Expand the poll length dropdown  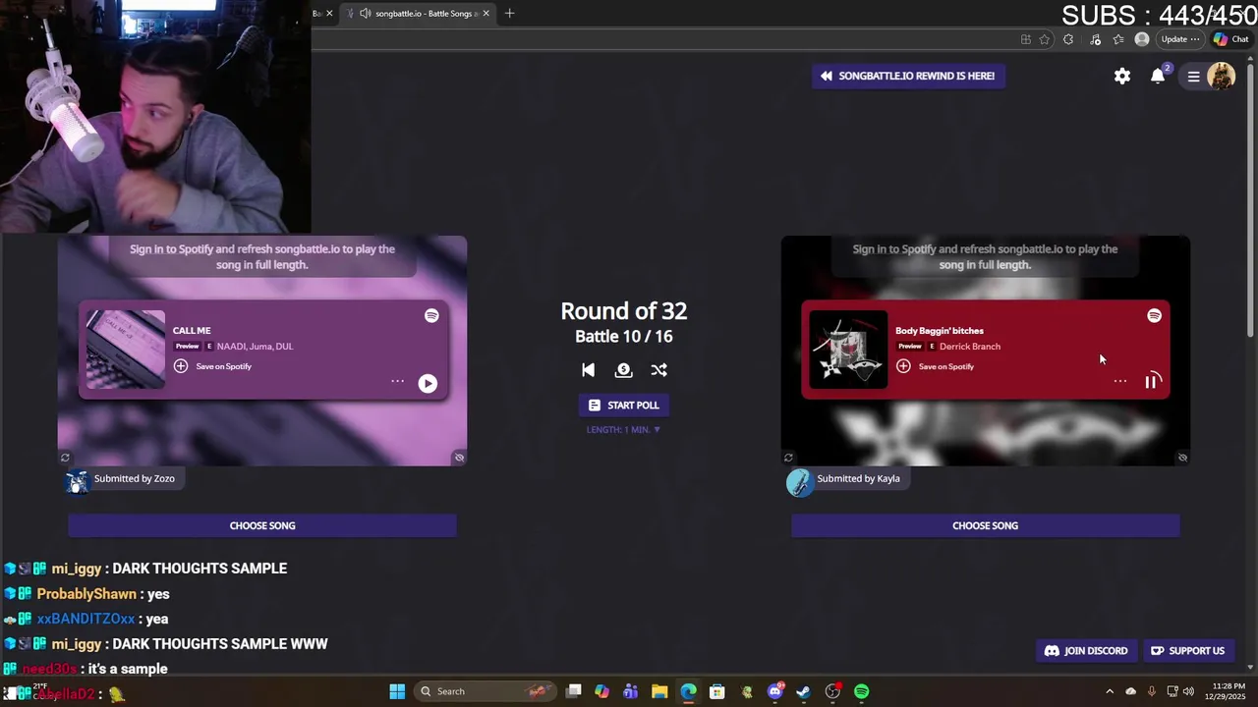pyautogui.click(x=623, y=430)
